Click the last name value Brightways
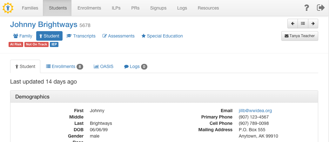This screenshot has width=329, height=142. pos(101,123)
